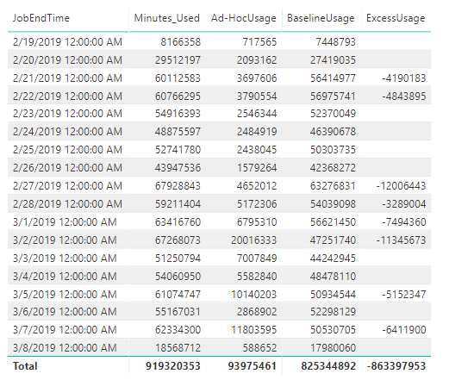Select ExcessUsage value -4843895

point(404,97)
